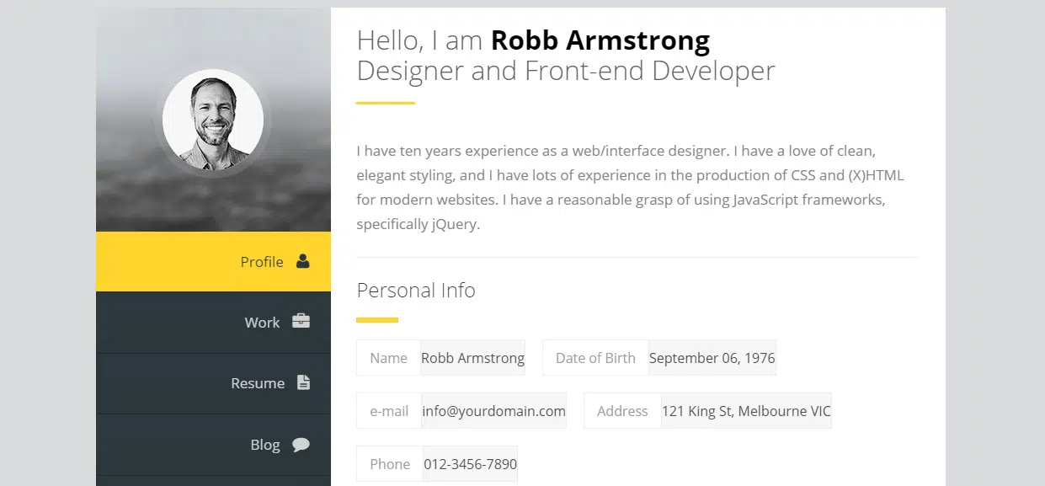
Task: Click the date of birth value September 06, 1976
Action: click(x=712, y=358)
